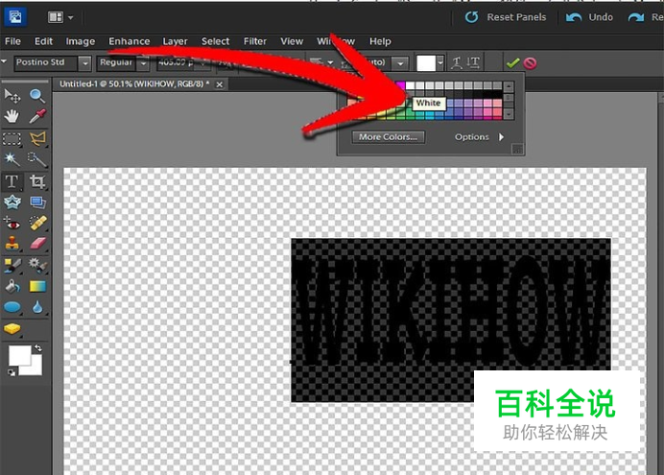Click Reset Panels
This screenshot has width=664, height=475.
tap(506, 17)
